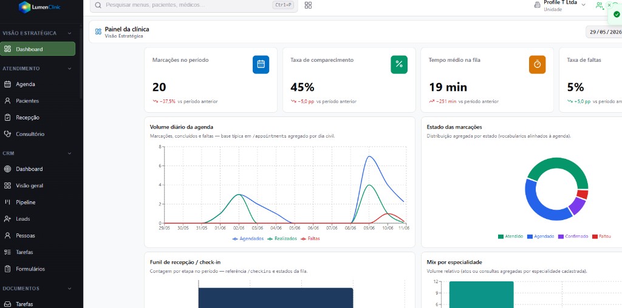Click the green check icon in toast

point(617,15)
